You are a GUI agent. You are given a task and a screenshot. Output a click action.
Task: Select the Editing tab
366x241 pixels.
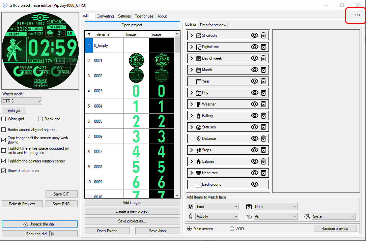(x=191, y=24)
